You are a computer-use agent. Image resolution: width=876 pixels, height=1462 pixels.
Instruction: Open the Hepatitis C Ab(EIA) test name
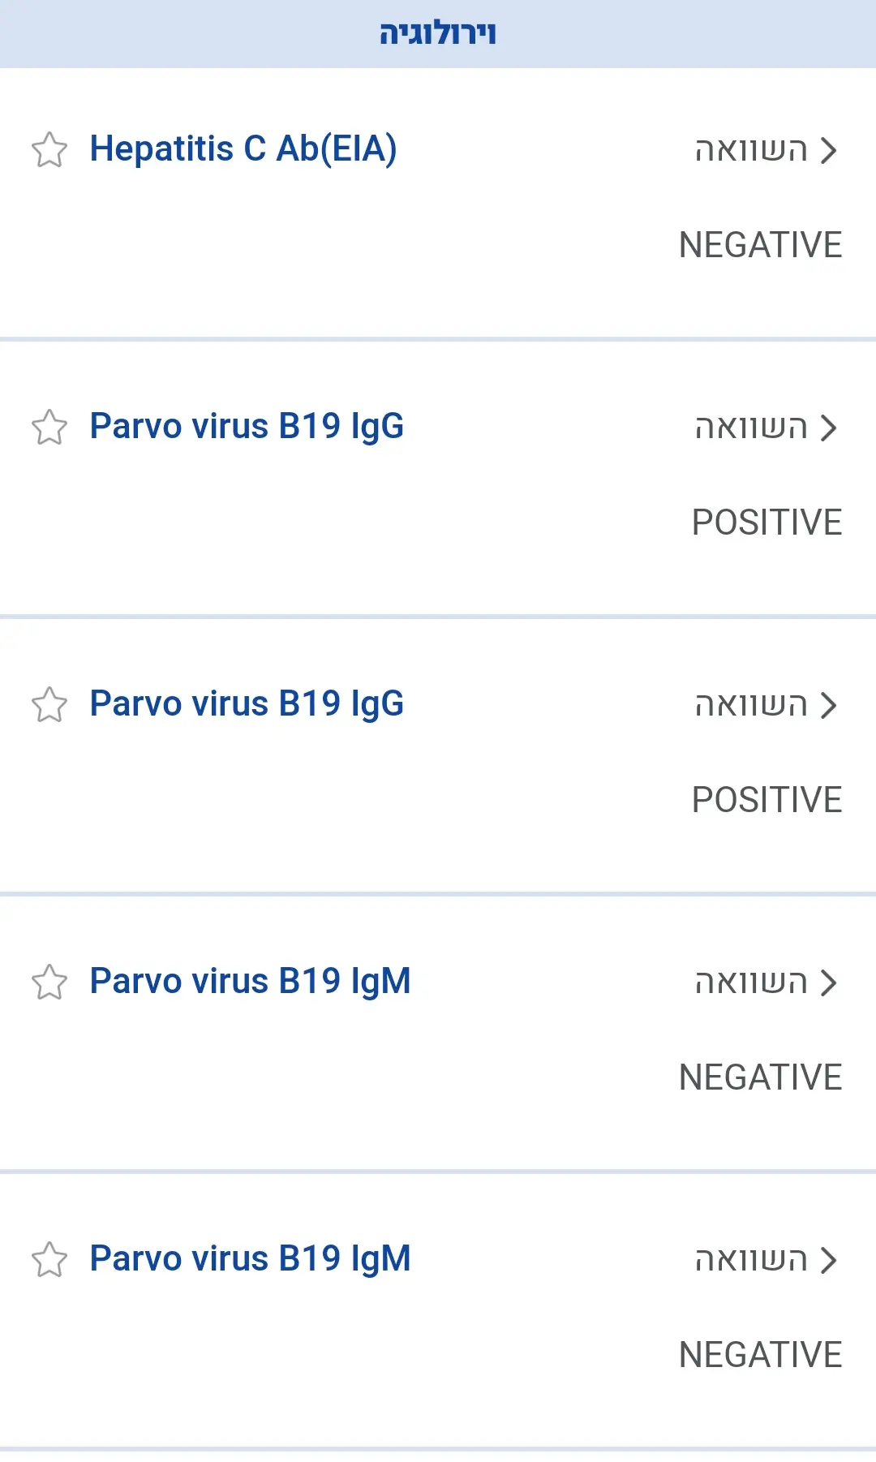(243, 149)
